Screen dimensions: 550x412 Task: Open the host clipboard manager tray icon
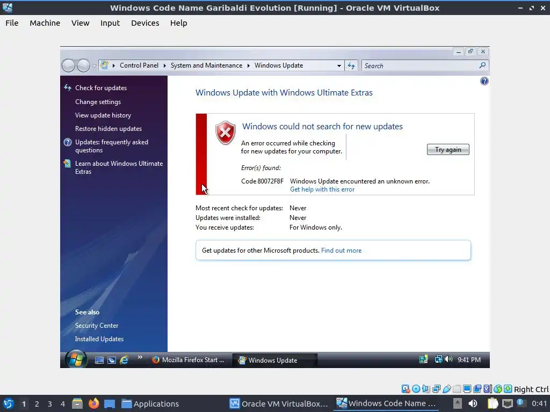coord(493,403)
